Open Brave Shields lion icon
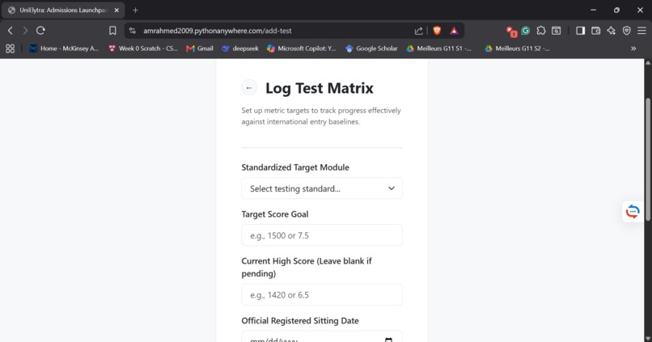Screen dimensions: 652x342 437,31
